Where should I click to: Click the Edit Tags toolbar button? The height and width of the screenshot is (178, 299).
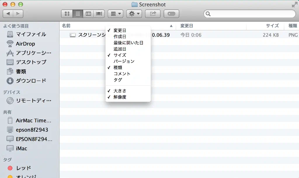click(x=171, y=14)
